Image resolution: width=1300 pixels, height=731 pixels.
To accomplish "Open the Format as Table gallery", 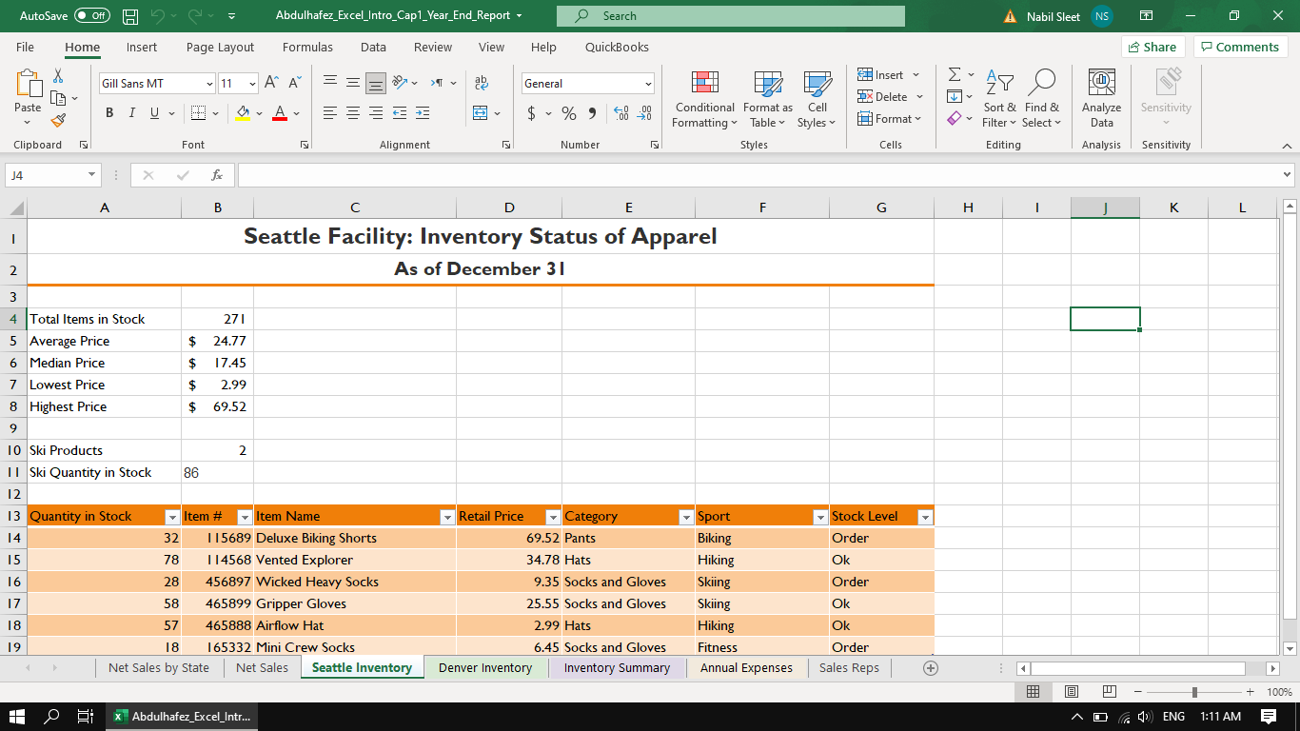I will [x=767, y=100].
